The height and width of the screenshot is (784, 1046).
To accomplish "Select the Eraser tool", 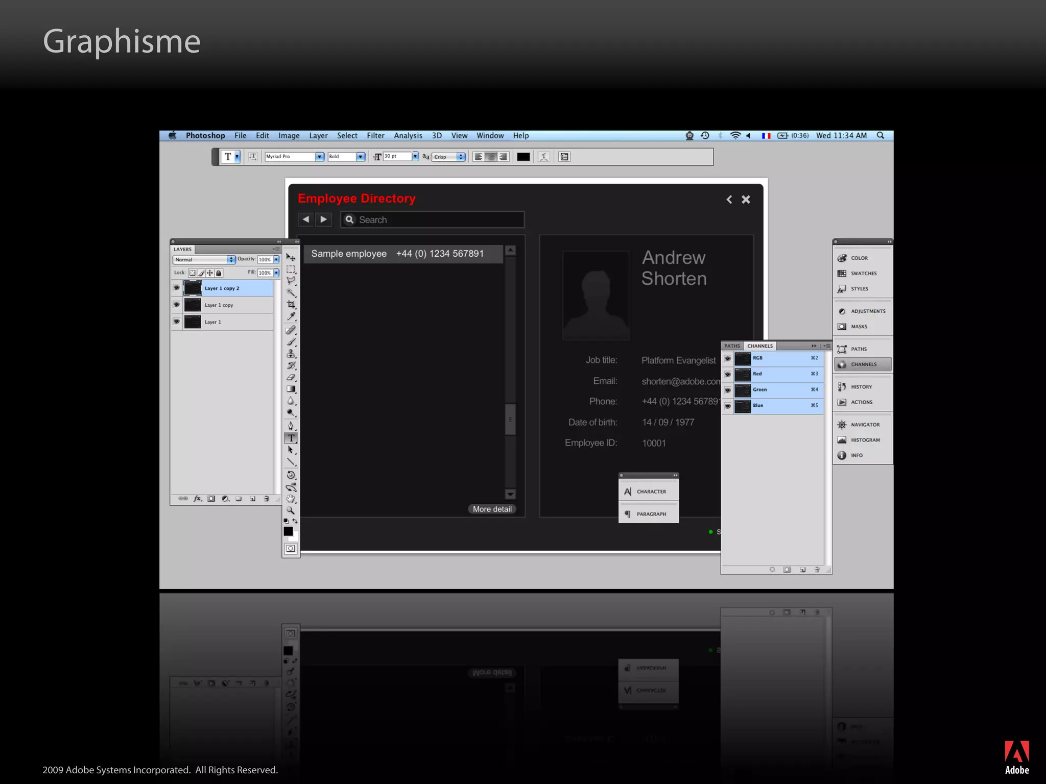I will [291, 377].
